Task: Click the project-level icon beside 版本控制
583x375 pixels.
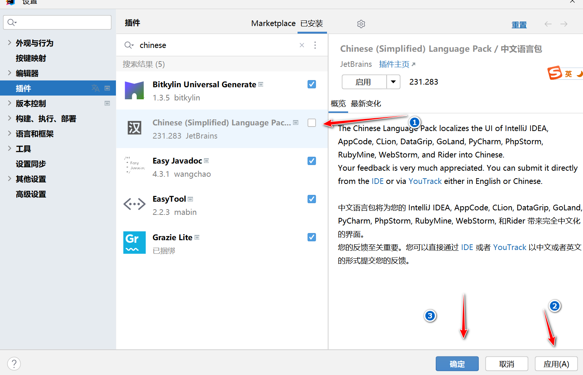Action: 107,103
